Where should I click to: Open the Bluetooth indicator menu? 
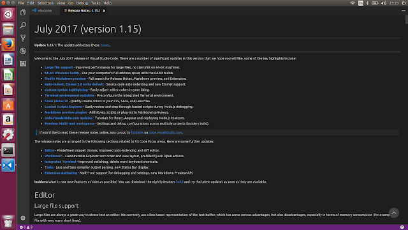(x=367, y=3)
